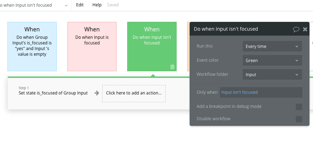The width and height of the screenshot is (313, 141).
Task: Open the Run this dropdown
Action: click(x=272, y=47)
